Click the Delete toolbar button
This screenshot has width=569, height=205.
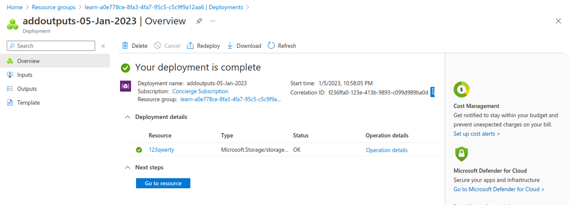[135, 46]
